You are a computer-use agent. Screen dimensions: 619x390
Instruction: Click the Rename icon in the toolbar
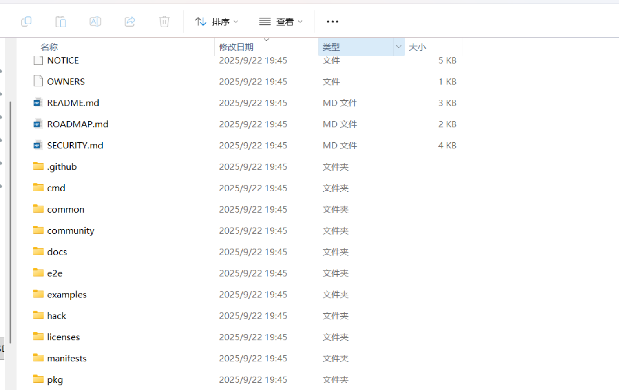click(95, 21)
